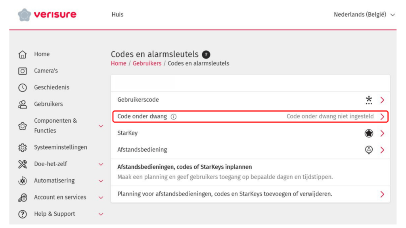Click the Systeeminstellingen gear icon

point(23,148)
